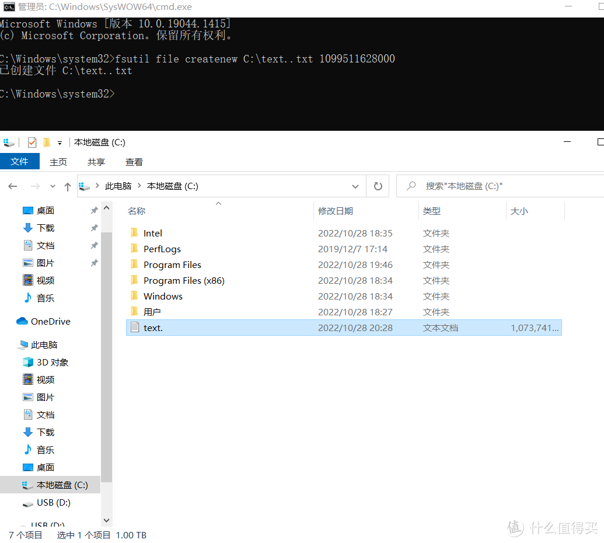Click the 1,073,741... size cell

pyautogui.click(x=535, y=328)
